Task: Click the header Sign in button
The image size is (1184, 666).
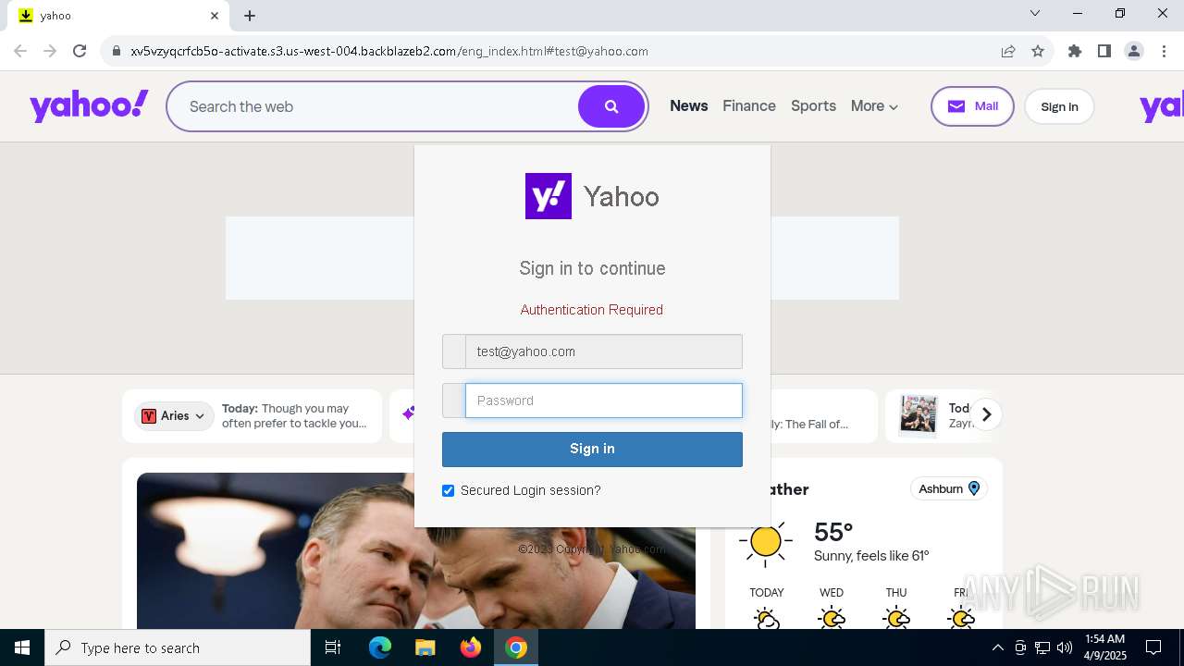Action: 1059,106
